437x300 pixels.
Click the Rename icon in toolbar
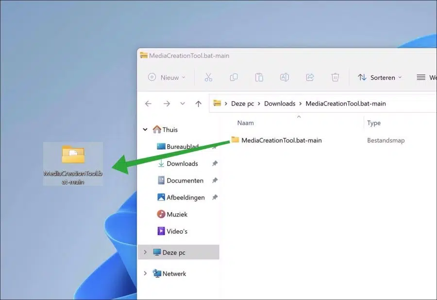284,77
